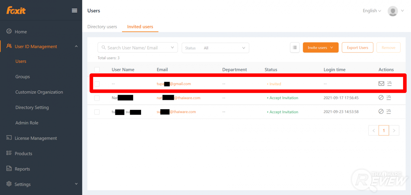This screenshot has height=195, width=411.
Task: Check the row with 2021-09-17 login
Action: tap(97, 98)
